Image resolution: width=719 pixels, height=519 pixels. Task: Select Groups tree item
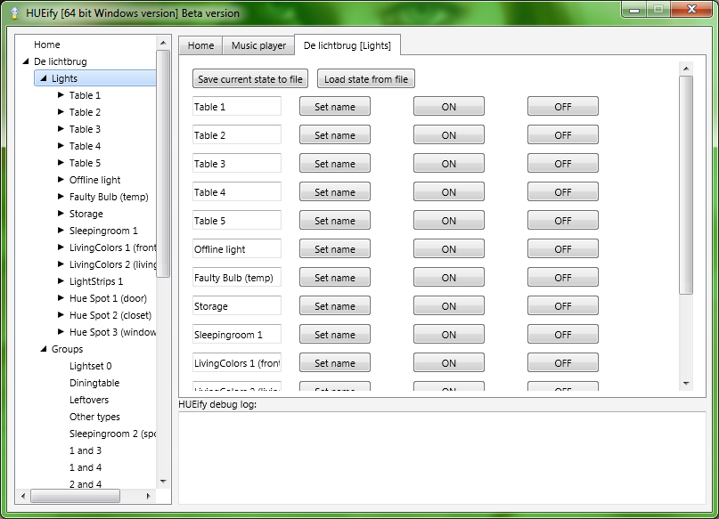click(x=67, y=349)
